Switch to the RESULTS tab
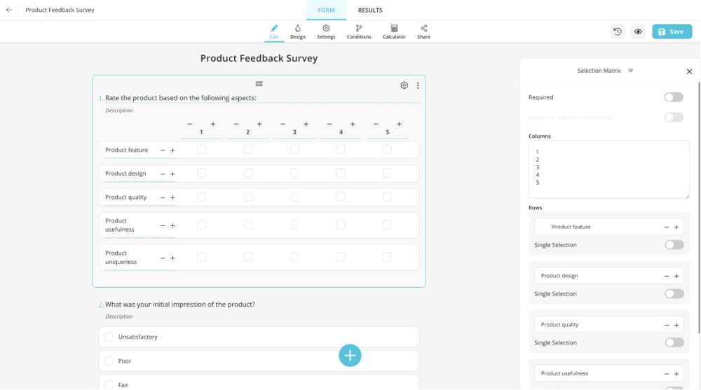Screen dimensions: 701x390 [370, 11]
